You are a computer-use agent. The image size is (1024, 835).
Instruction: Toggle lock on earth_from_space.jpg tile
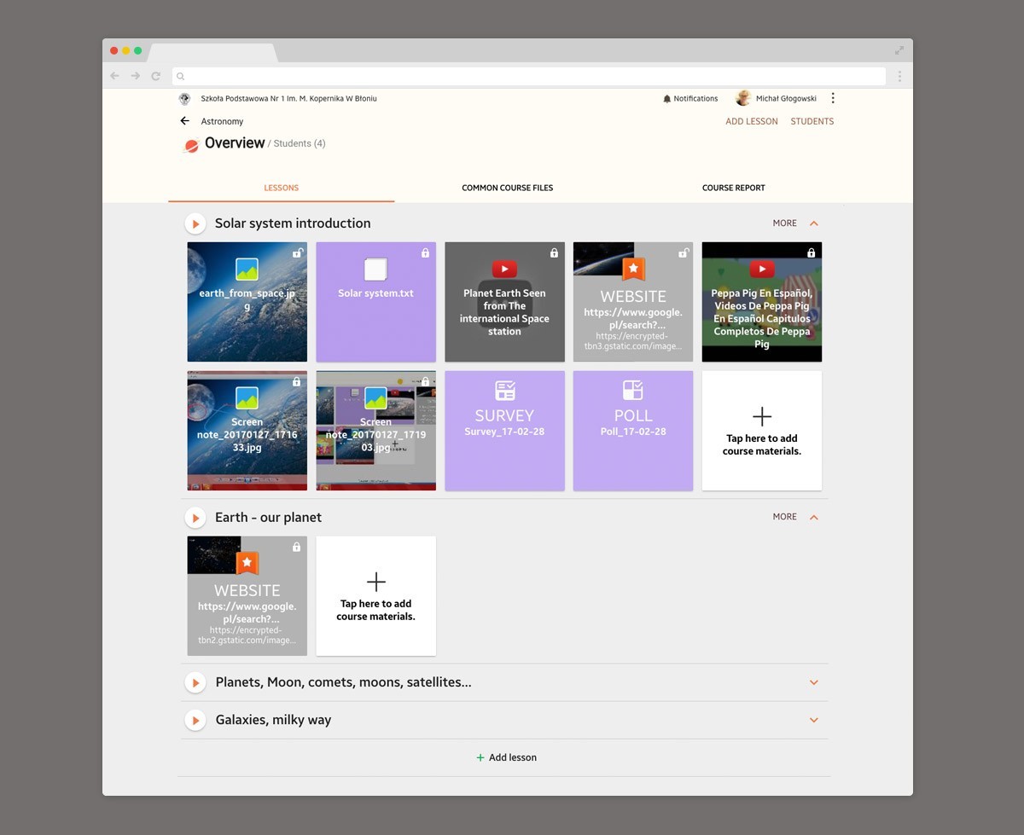pos(297,253)
